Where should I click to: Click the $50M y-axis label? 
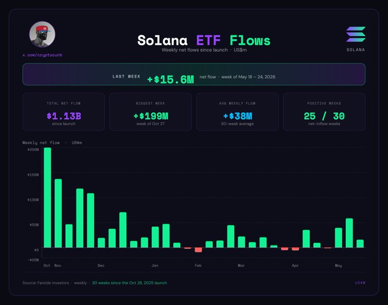click(34, 224)
